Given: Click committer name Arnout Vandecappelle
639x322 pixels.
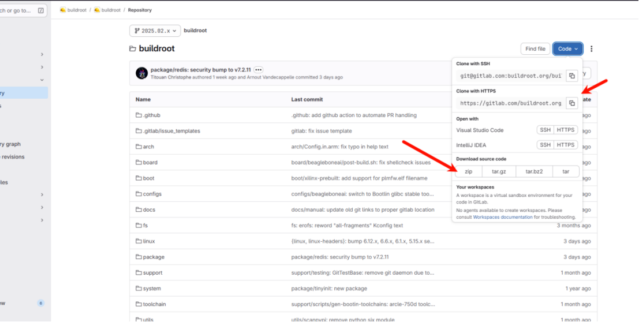Looking at the screenshot, I should coord(270,77).
